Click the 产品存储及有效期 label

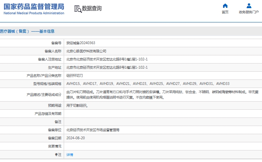[48, 114]
